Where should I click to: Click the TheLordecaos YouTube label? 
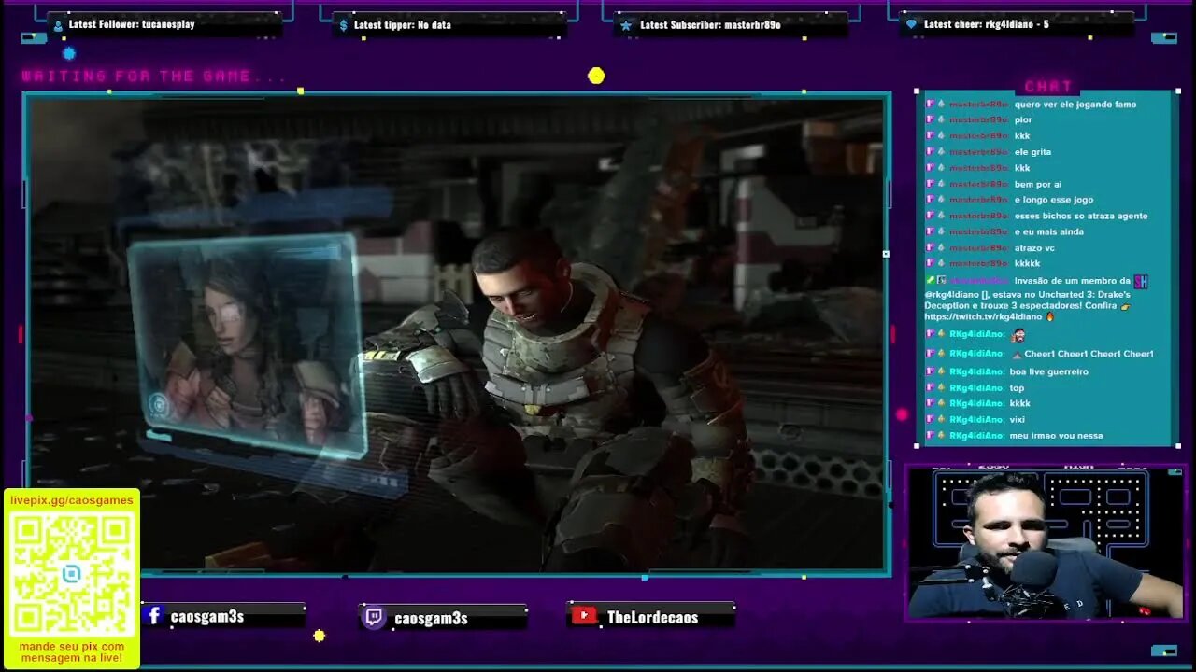tap(652, 617)
